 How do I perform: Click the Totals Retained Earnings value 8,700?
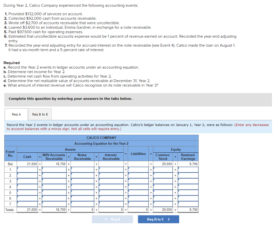pyautogui.click(x=193, y=210)
